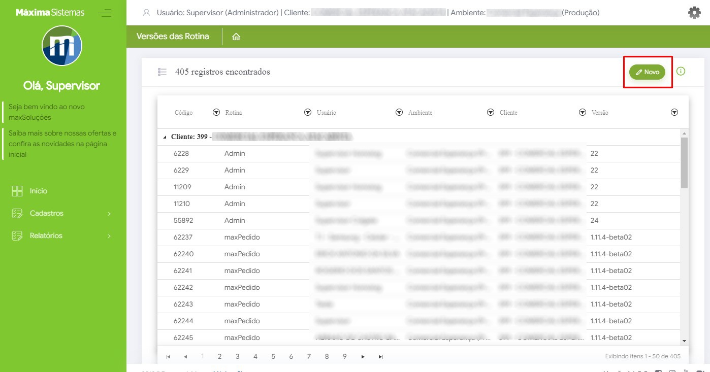The height and width of the screenshot is (372, 710).
Task: Click the Novo button
Action: coord(647,72)
